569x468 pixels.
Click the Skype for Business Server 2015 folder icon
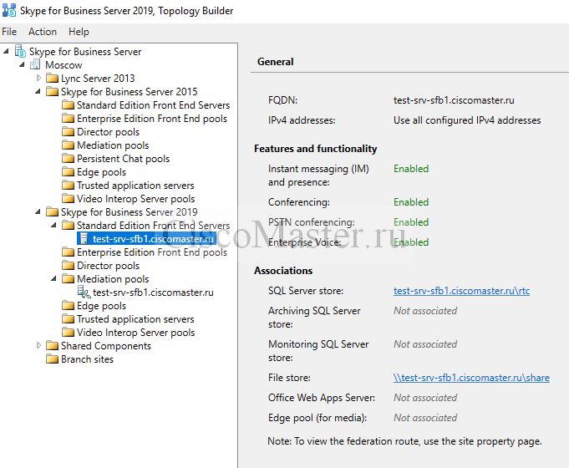coord(53,91)
